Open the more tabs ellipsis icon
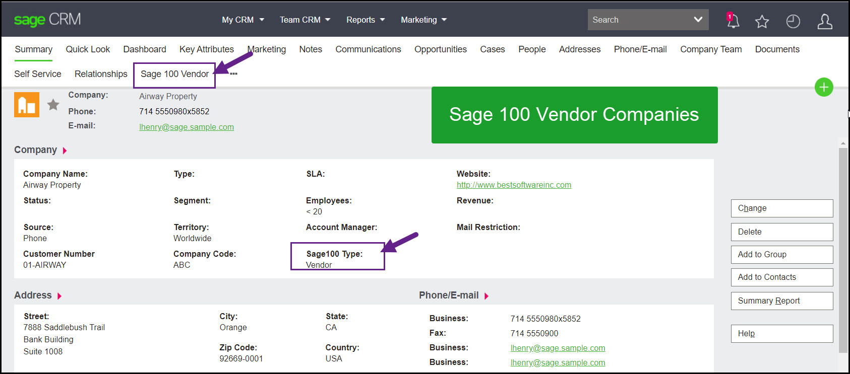The image size is (850, 374). 233,74
